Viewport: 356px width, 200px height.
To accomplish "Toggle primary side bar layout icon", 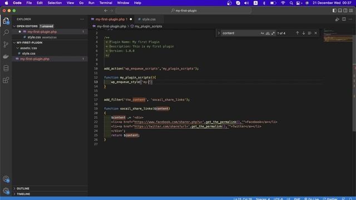I will (334, 11).
